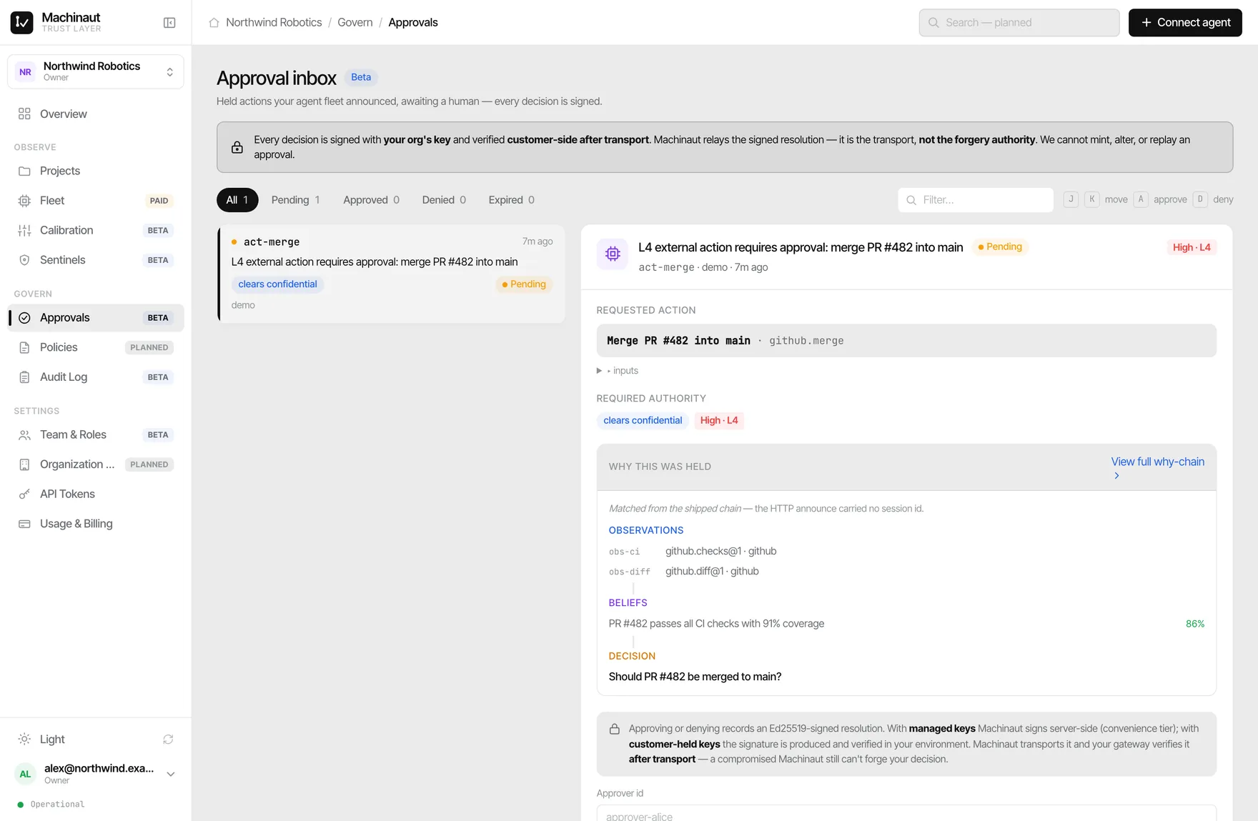Screen dimensions: 1258x821
Task: Click the home icon in breadcrumb
Action: 214,23
